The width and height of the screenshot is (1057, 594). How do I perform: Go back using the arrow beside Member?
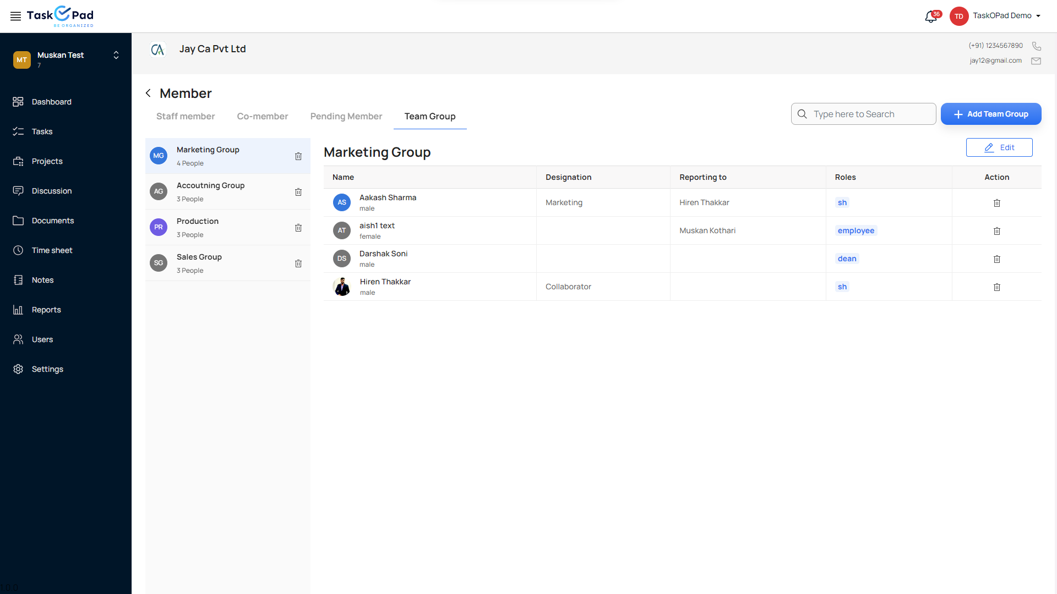(x=148, y=93)
